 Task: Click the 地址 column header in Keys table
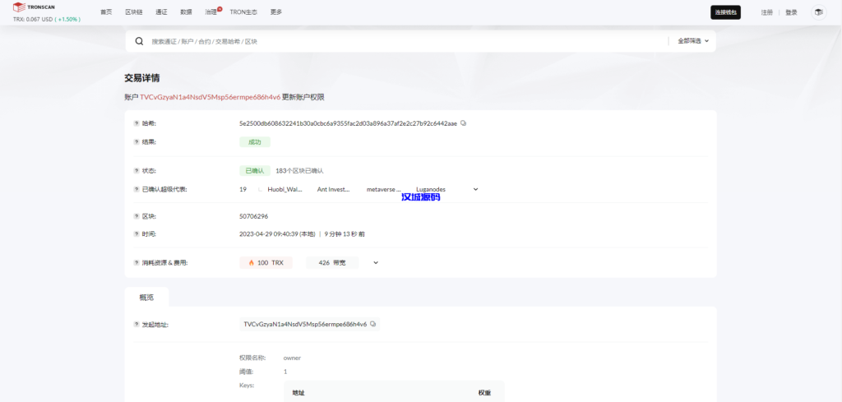[x=298, y=393]
